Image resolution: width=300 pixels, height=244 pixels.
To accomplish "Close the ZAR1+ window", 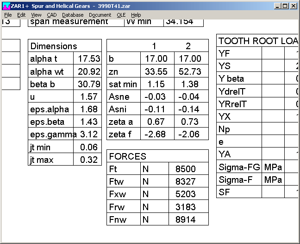I will tap(294, 6).
